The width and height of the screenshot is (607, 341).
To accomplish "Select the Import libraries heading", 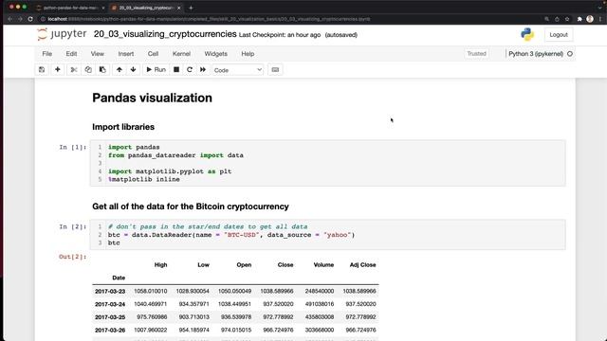I will click(x=123, y=127).
